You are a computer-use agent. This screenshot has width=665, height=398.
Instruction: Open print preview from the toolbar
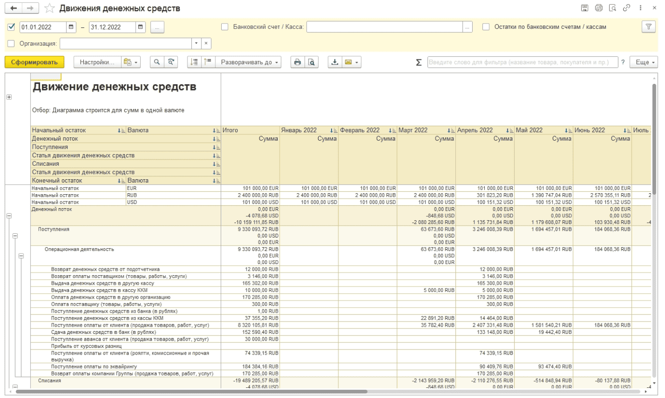coord(311,62)
